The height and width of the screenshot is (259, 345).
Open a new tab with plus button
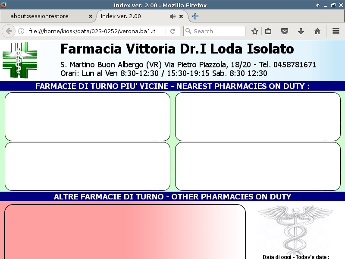coord(195,16)
